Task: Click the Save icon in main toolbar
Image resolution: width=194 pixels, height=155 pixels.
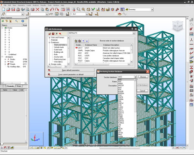Action: (x=13, y=9)
